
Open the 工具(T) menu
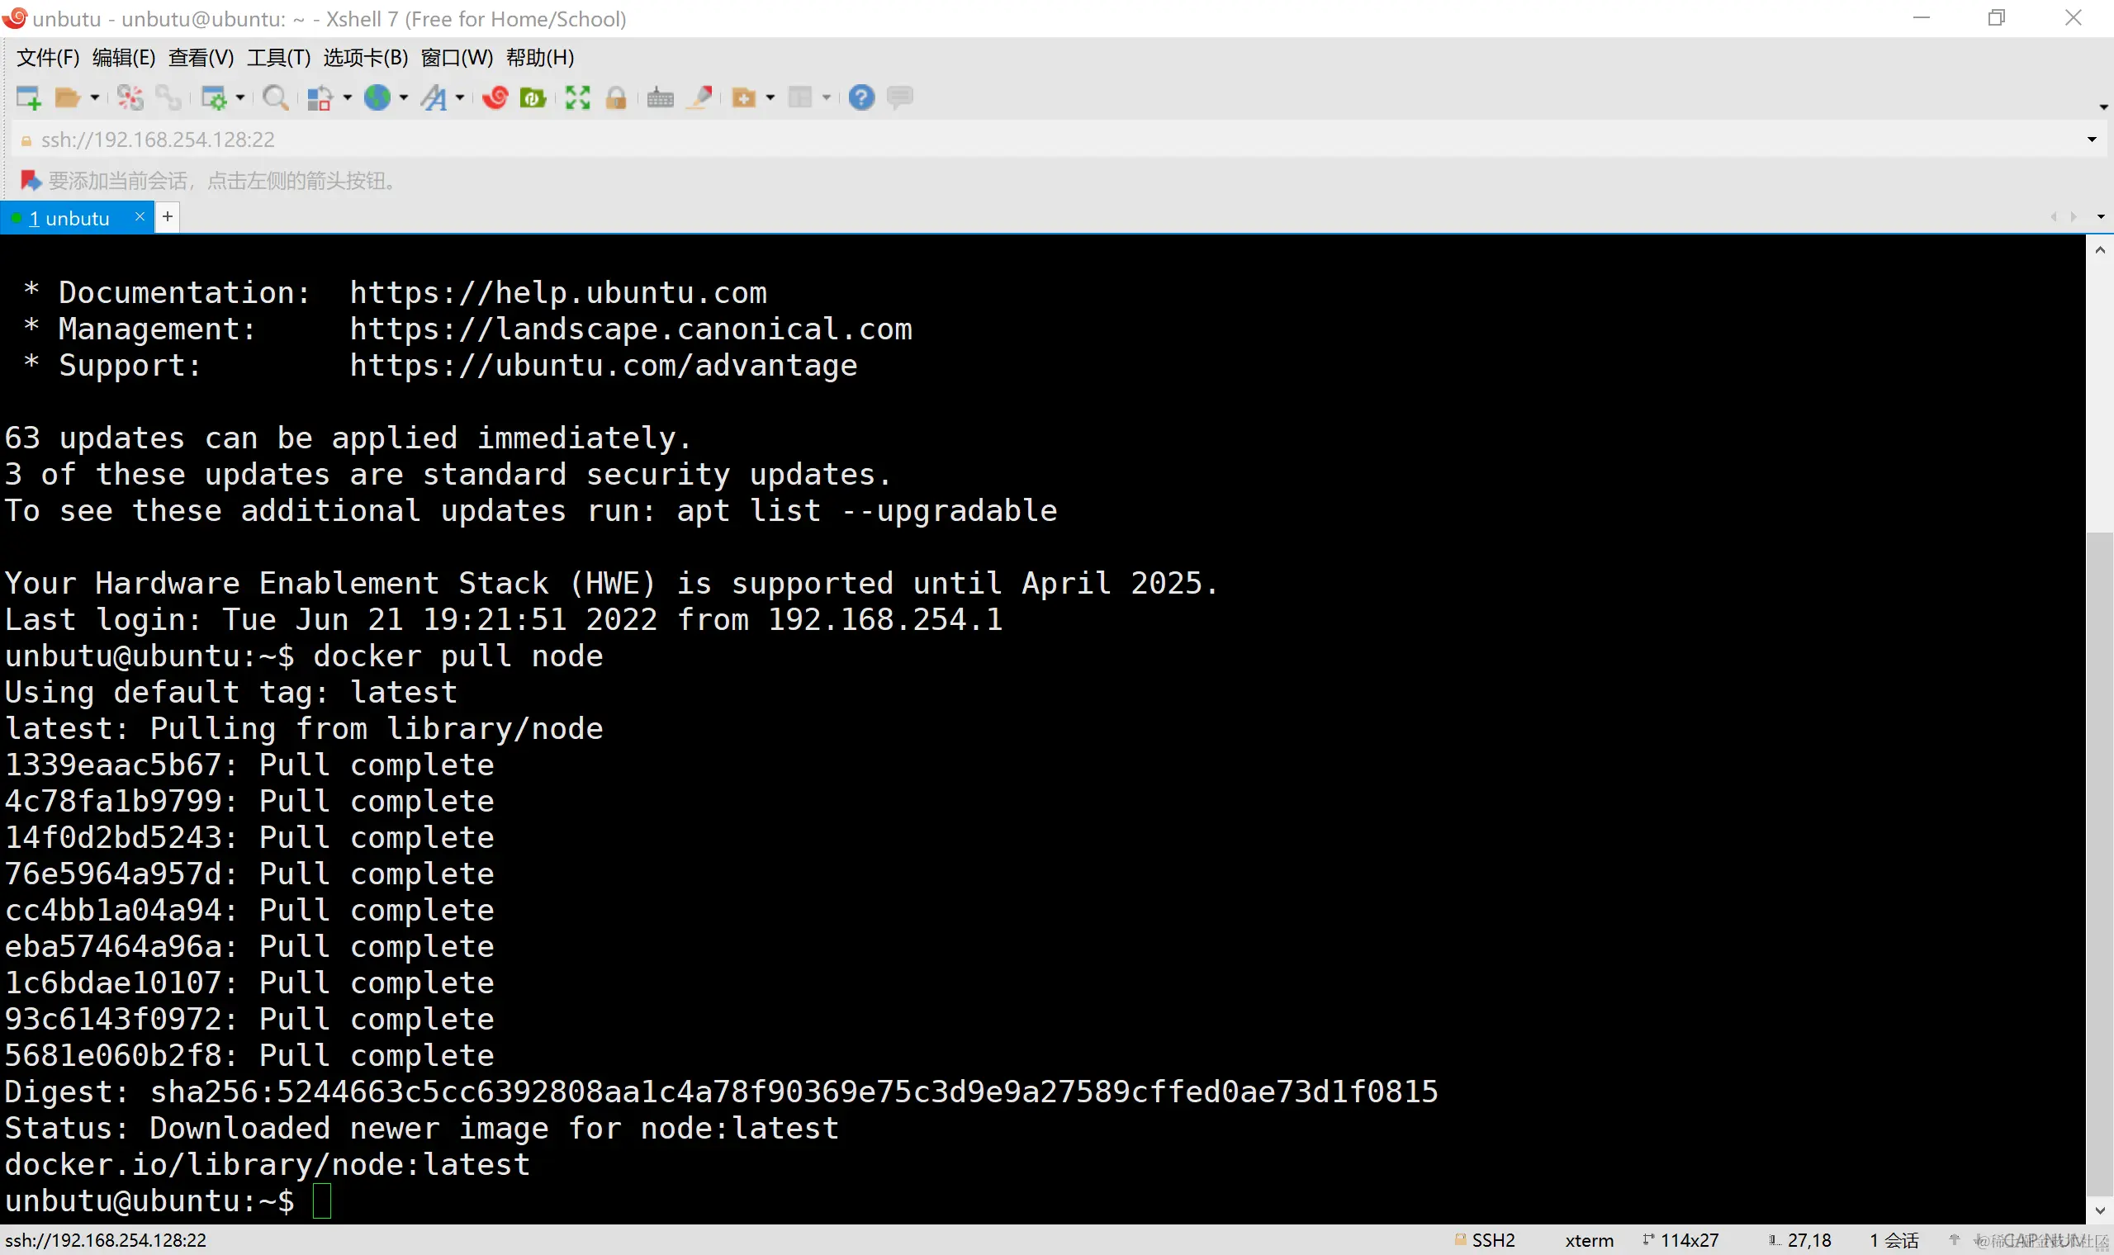click(x=278, y=58)
